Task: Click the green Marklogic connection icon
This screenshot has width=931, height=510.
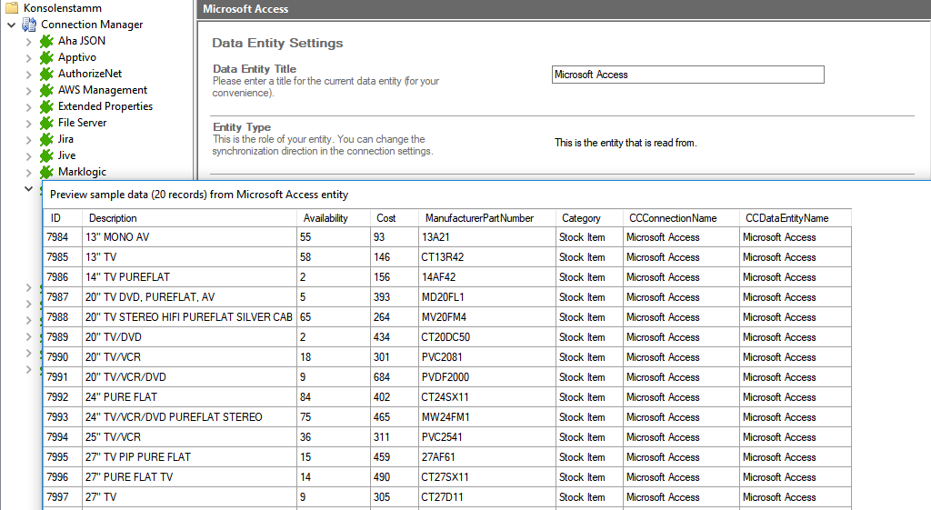Action: point(46,172)
